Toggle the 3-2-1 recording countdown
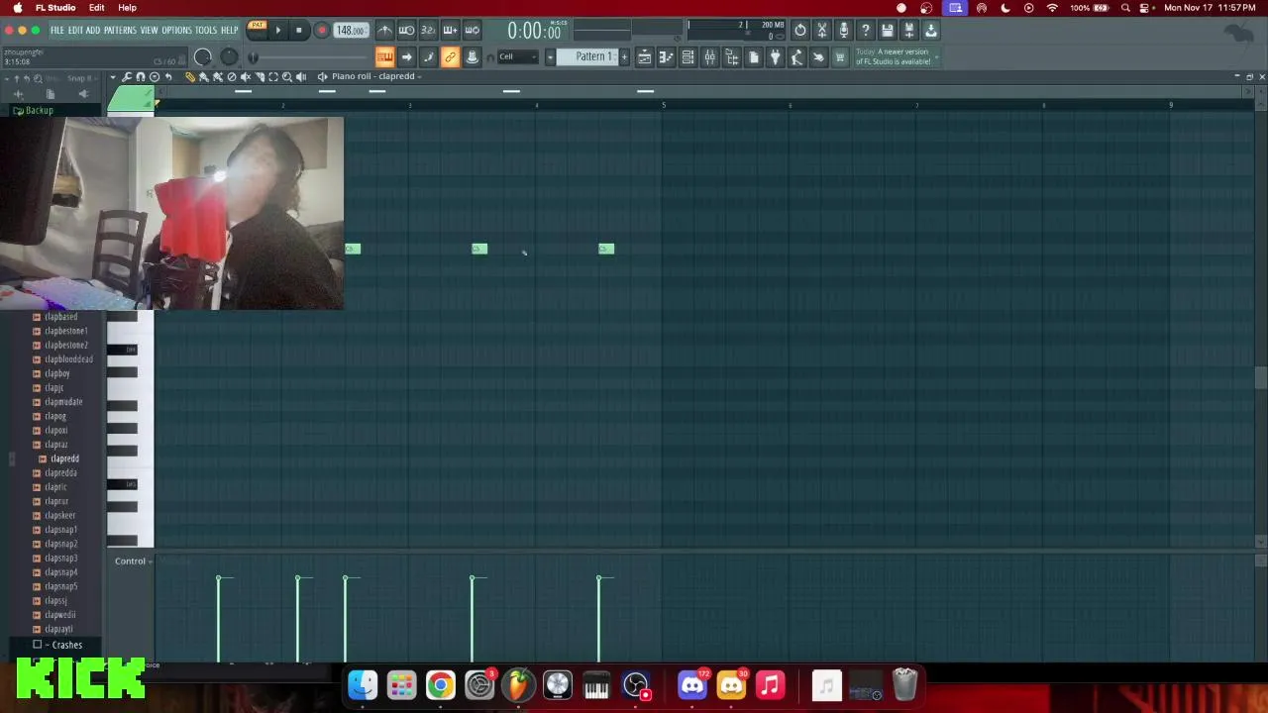The image size is (1268, 713). 428,30
